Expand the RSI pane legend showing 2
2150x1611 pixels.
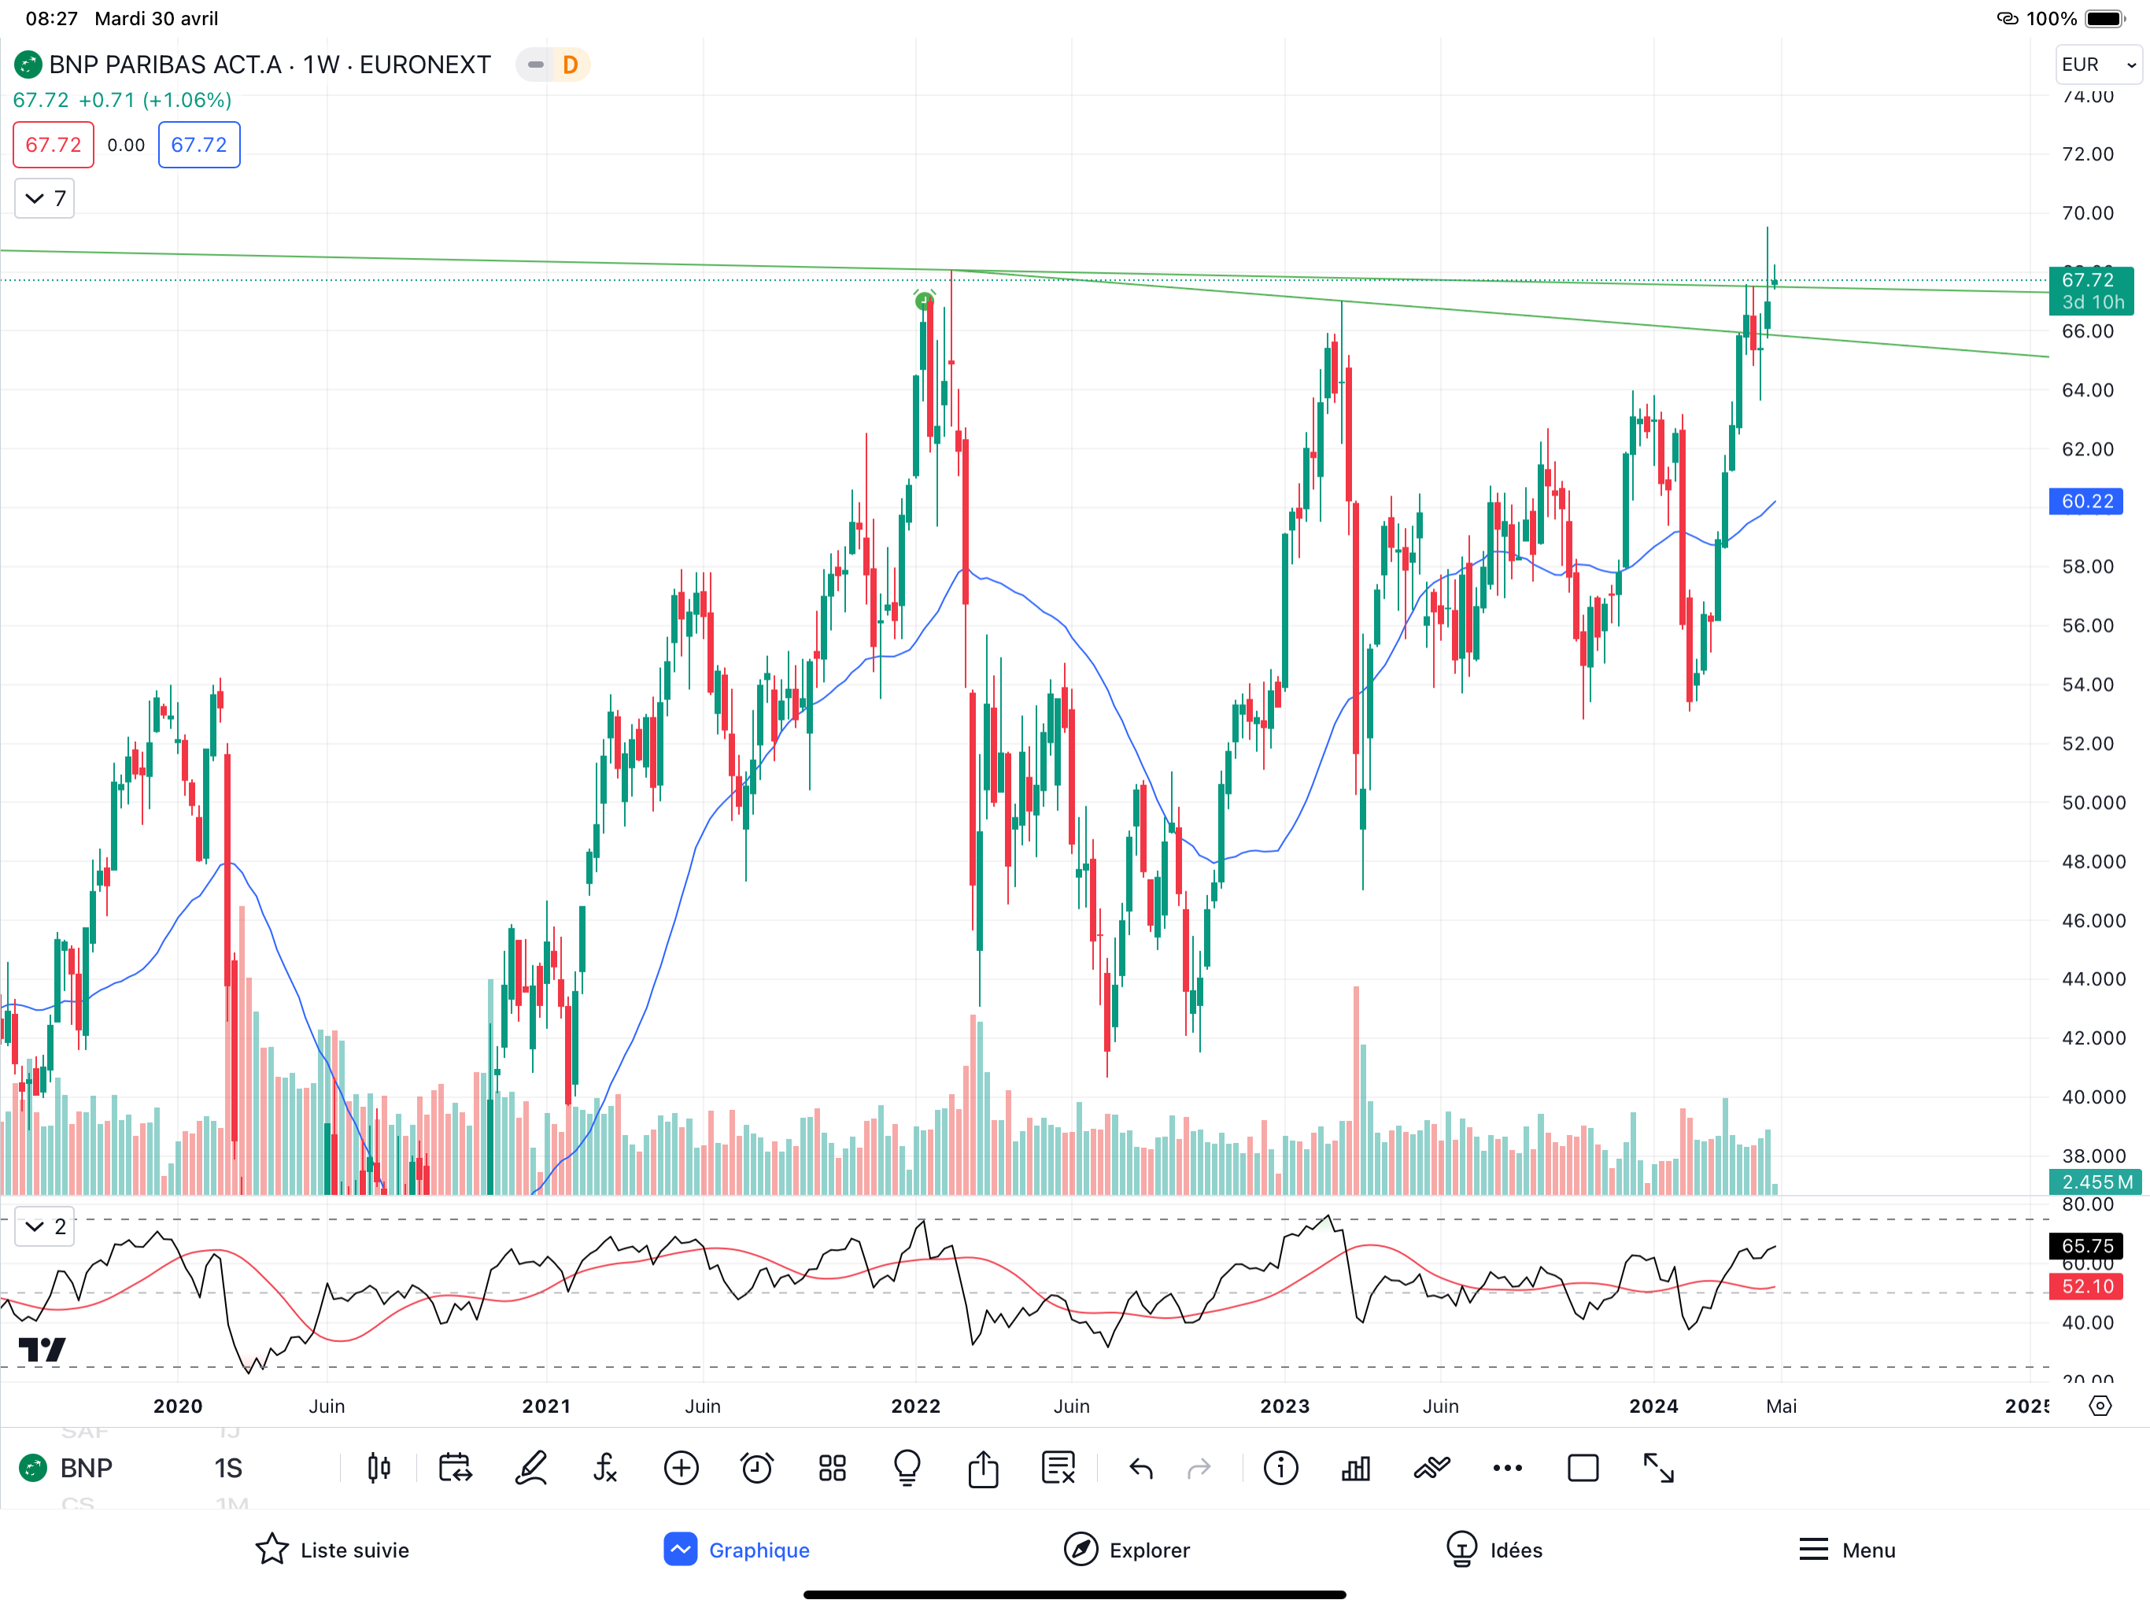coord(45,1226)
